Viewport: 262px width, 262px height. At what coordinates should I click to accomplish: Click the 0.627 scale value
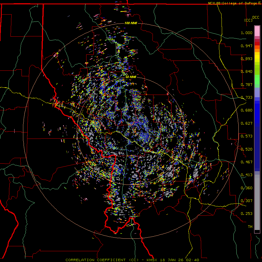pos(247,123)
